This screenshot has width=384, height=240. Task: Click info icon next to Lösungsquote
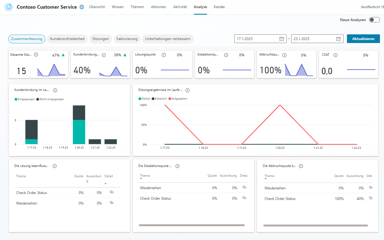(x=164, y=55)
